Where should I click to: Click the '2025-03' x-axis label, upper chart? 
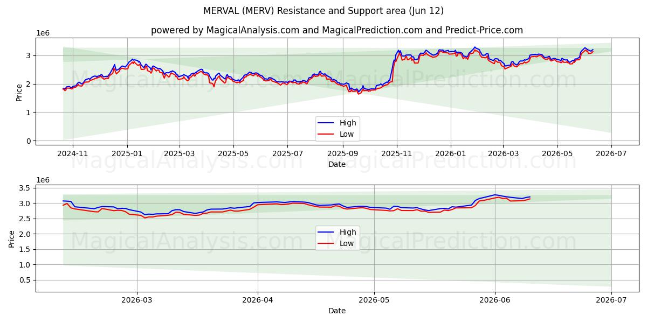180,153
